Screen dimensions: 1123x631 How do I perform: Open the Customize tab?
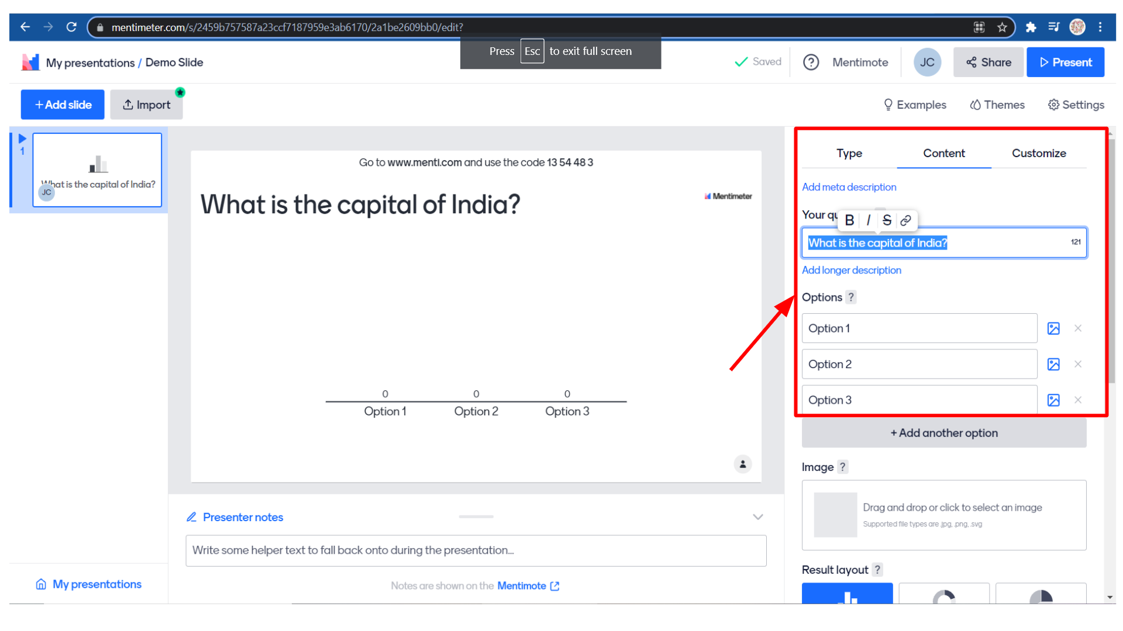(x=1039, y=153)
